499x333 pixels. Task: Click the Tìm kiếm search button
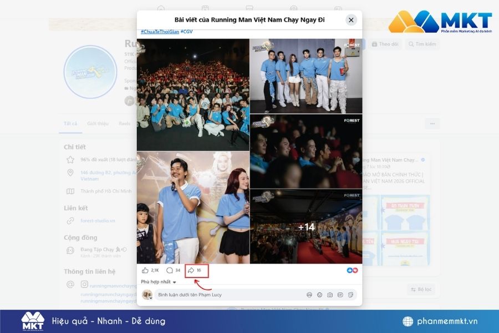pos(422,44)
